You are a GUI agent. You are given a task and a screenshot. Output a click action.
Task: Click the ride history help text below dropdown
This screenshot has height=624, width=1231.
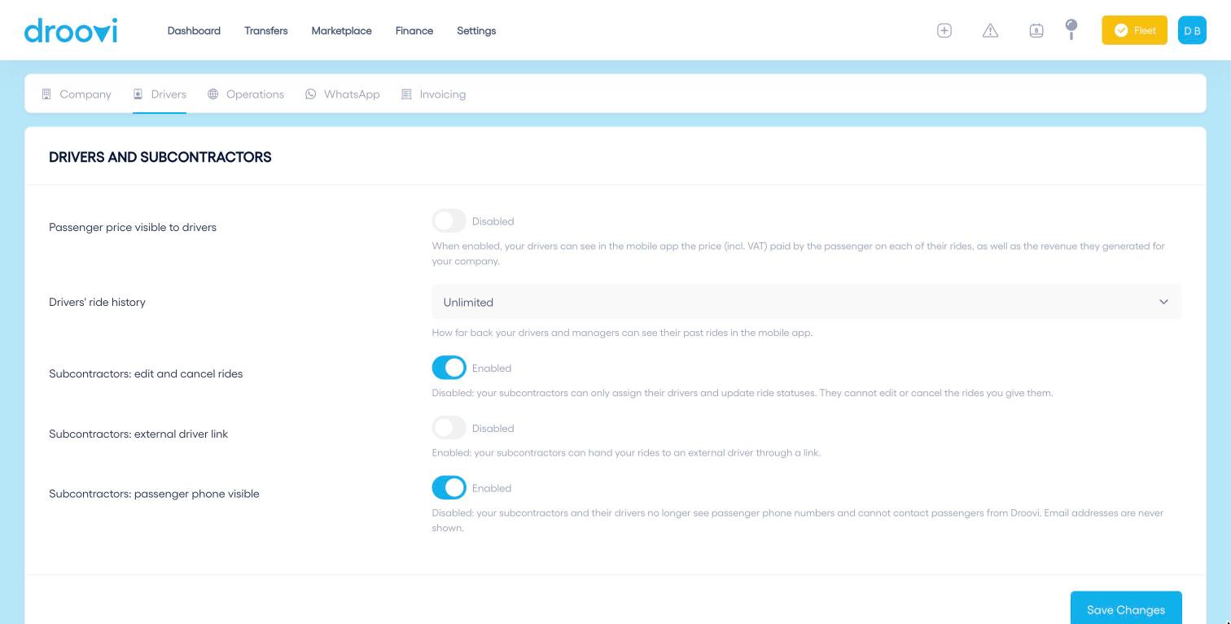pos(622,333)
